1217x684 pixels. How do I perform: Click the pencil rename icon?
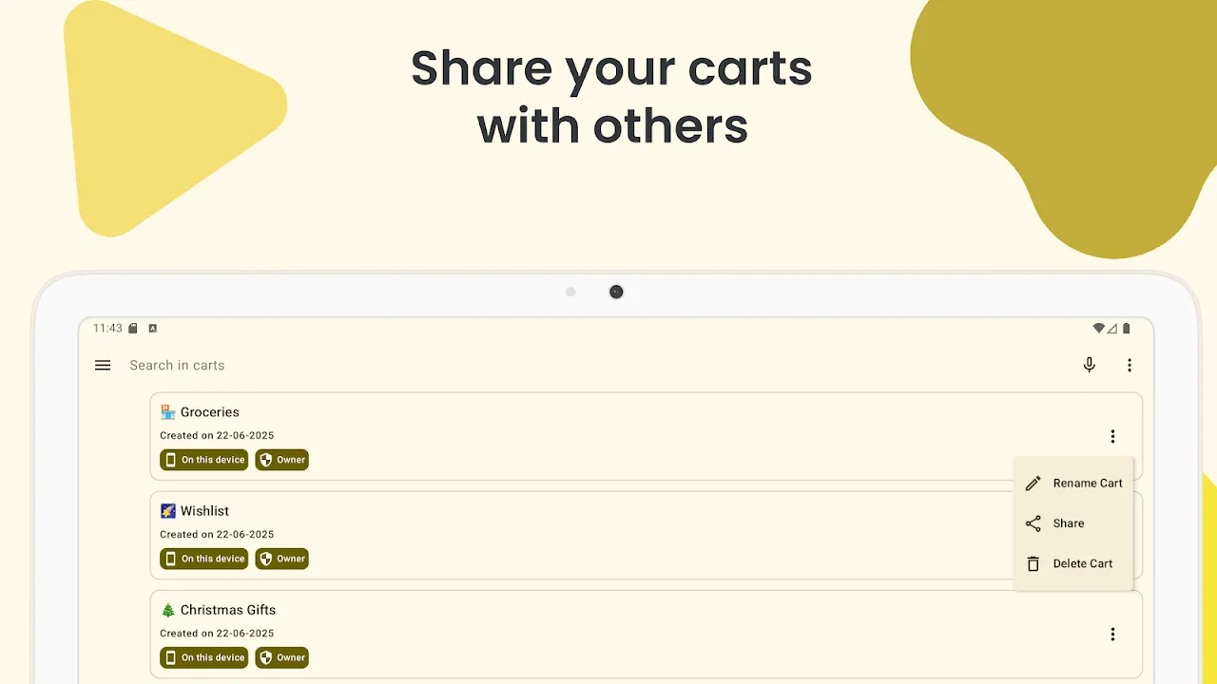(1033, 484)
